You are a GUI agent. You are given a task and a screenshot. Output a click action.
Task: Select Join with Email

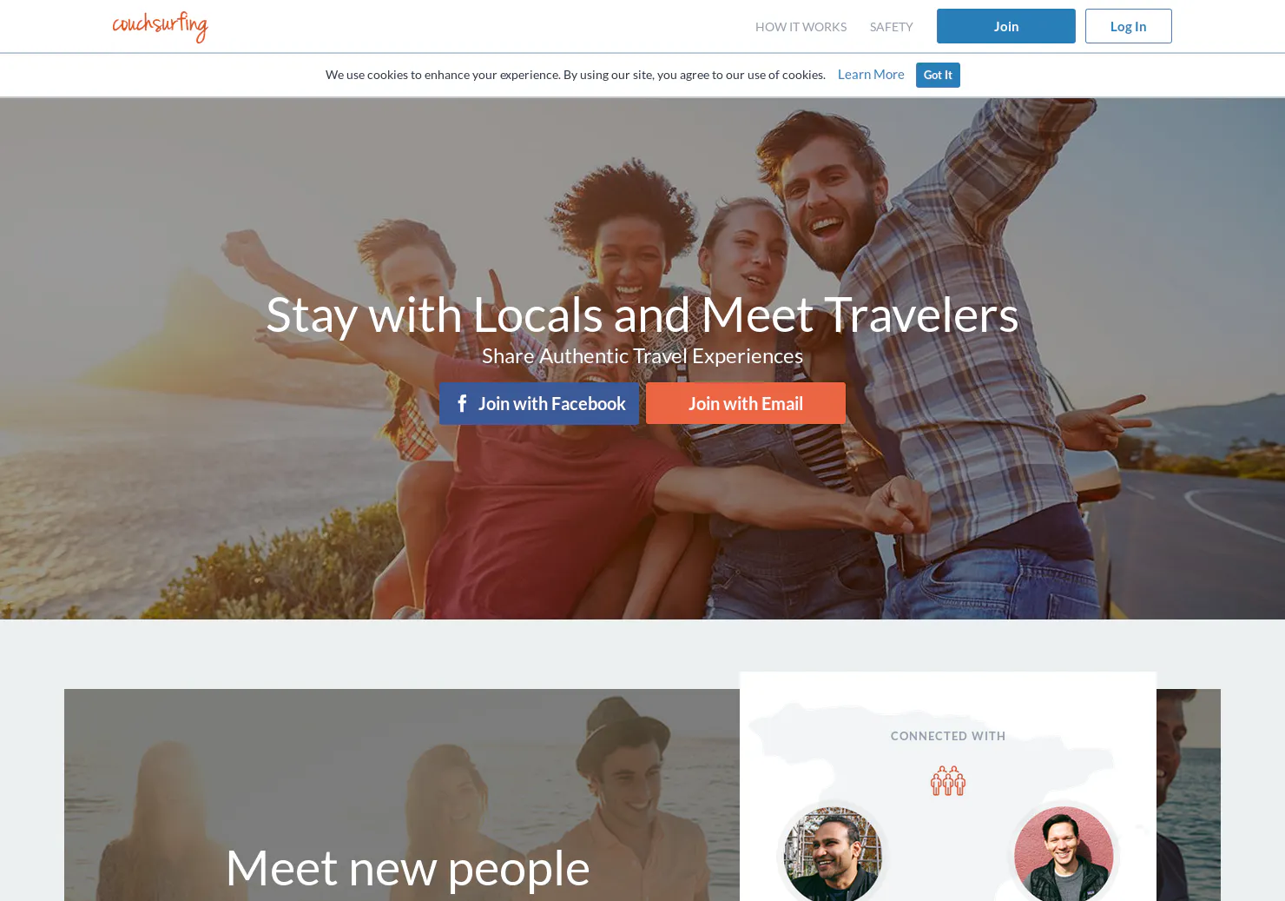[x=746, y=403]
